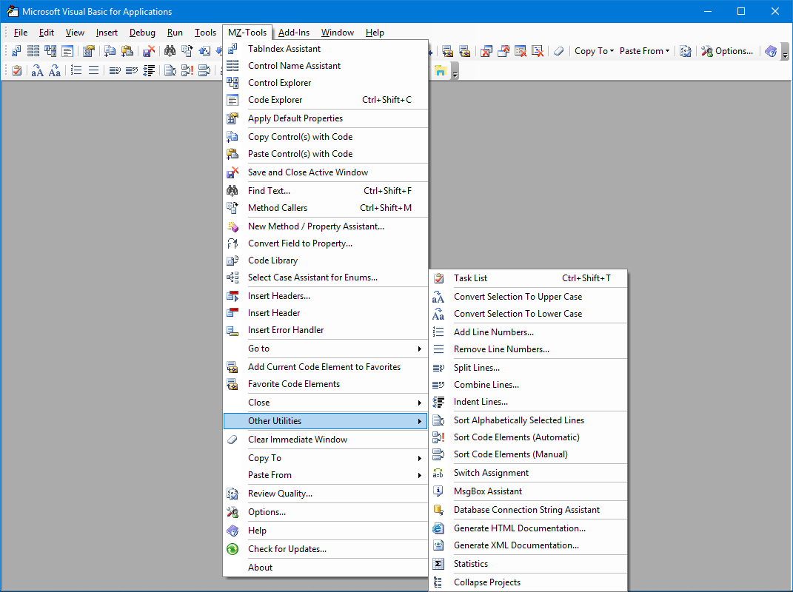Select Statistics in the Other Utilities submenu
793x592 pixels.
pos(528,564)
